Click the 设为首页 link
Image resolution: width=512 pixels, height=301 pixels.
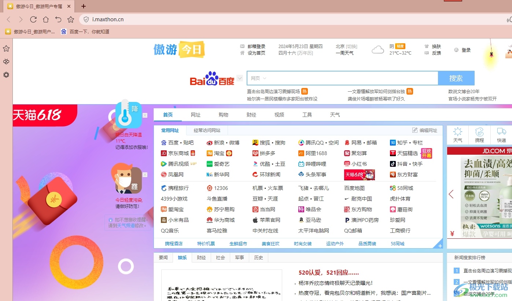[x=257, y=53]
